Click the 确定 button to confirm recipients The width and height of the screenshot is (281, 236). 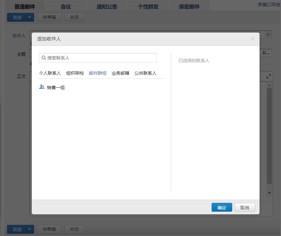coord(222,208)
